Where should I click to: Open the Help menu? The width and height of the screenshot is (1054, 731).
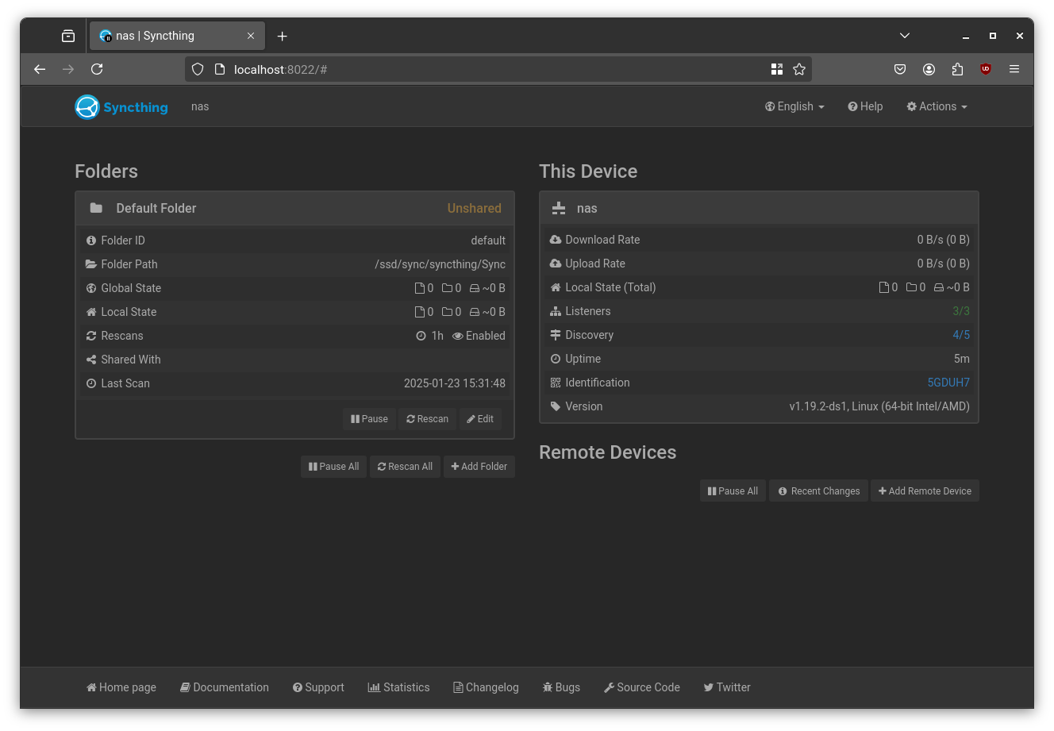tap(865, 106)
